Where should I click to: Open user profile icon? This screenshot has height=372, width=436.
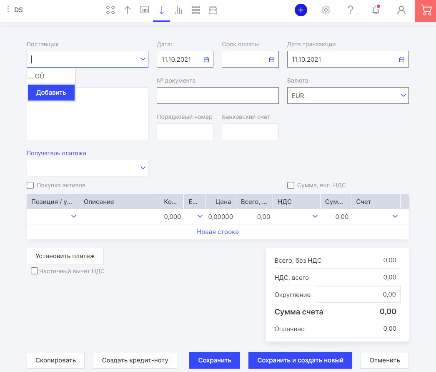coord(401,10)
